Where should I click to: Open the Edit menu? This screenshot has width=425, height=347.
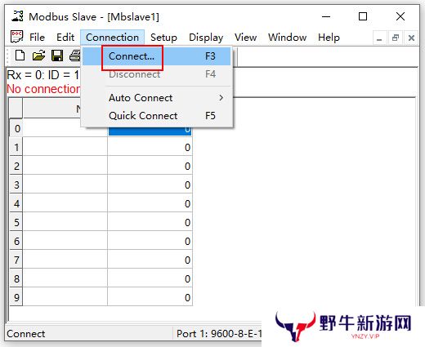(x=65, y=38)
